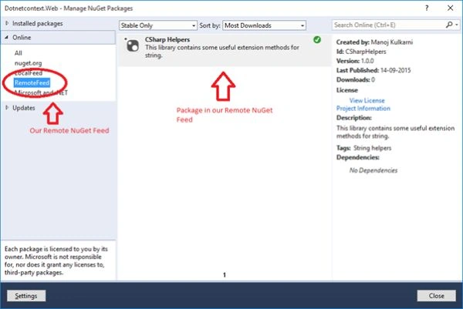Select the LocalFeed source

coord(29,73)
